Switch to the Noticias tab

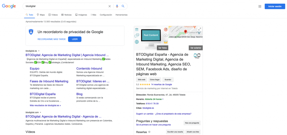(x=66, y=15)
